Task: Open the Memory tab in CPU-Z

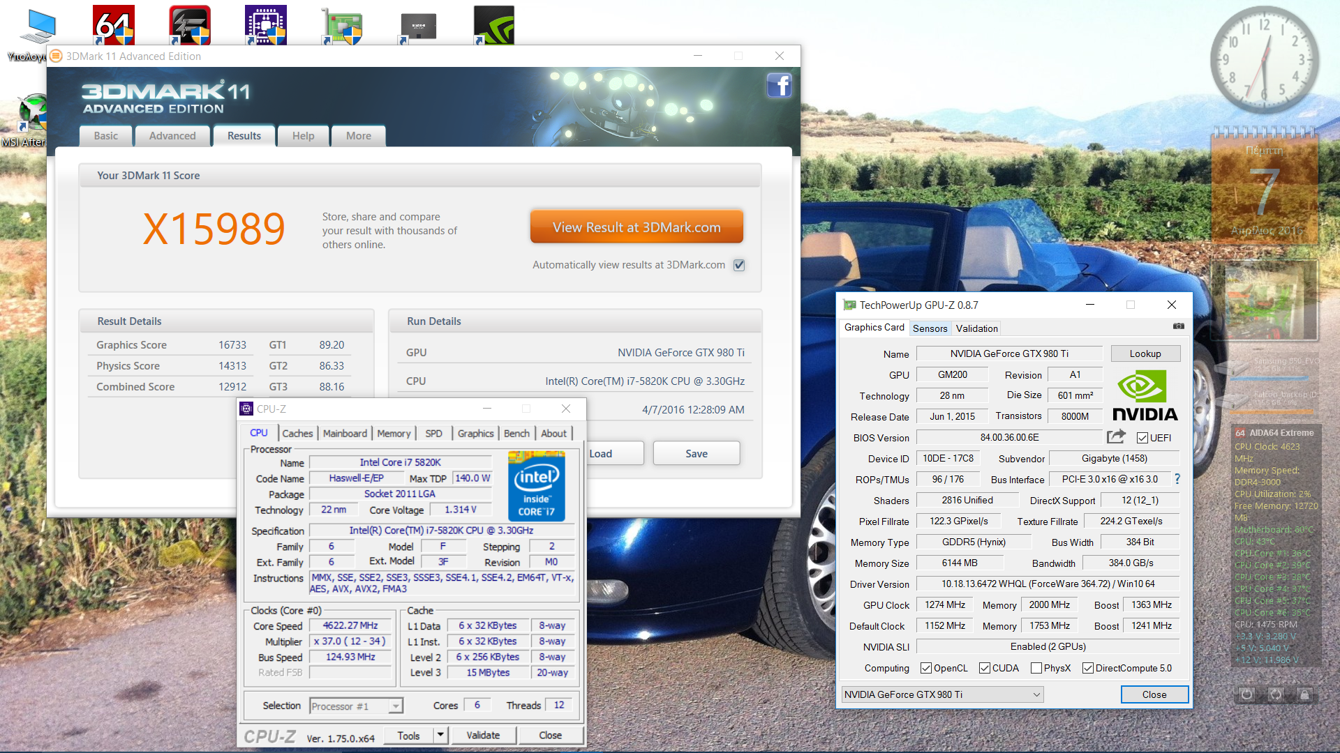Action: coord(394,433)
